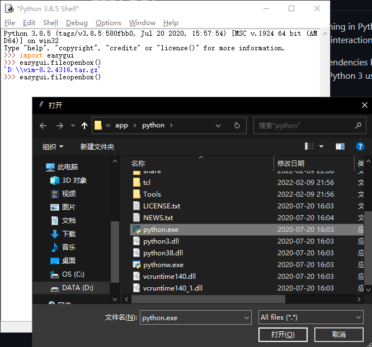Toggle the preview pane icon
This screenshot has height=347, width=372.
[340, 146]
